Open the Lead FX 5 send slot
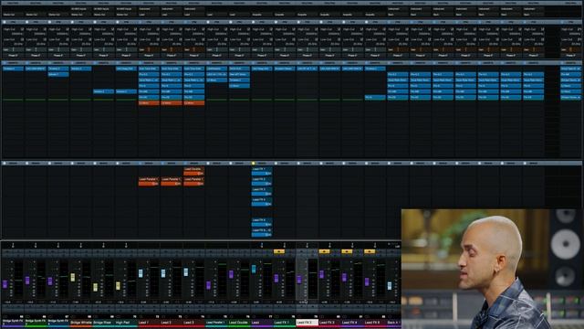Viewport: 584px width, 329px height. [x=262, y=222]
